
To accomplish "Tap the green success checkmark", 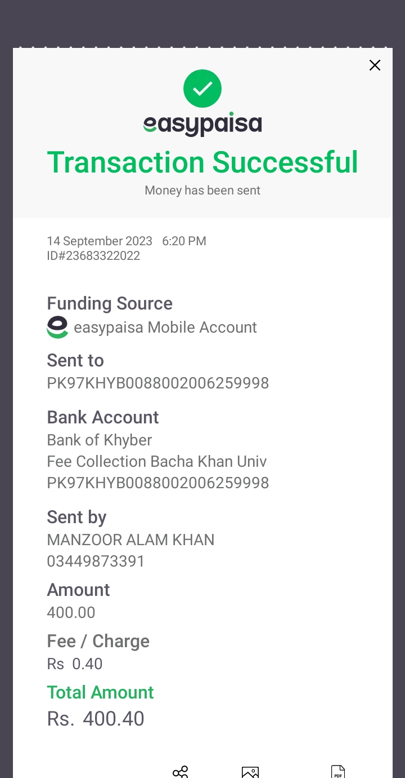I will click(x=202, y=89).
